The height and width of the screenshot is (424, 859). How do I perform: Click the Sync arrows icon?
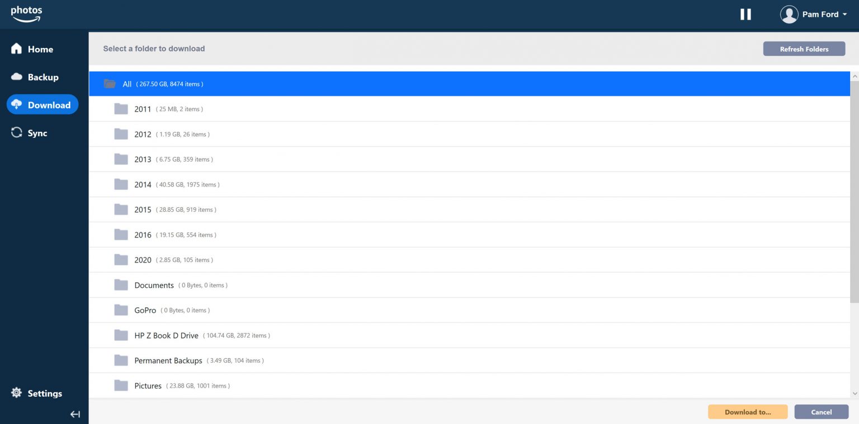pos(17,133)
